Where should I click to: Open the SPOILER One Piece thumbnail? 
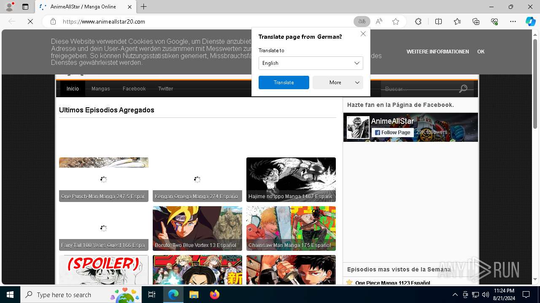click(104, 270)
